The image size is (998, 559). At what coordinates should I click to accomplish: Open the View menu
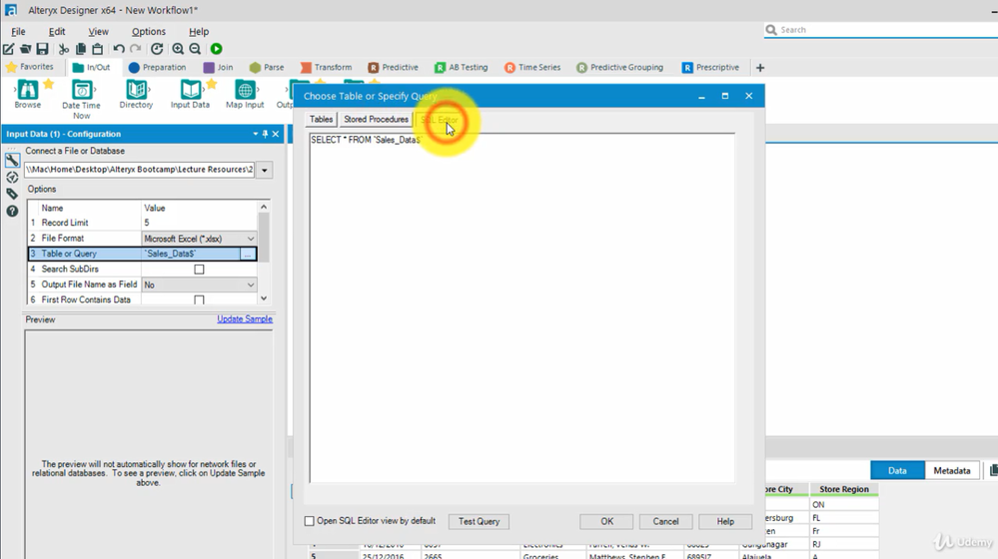pos(98,31)
